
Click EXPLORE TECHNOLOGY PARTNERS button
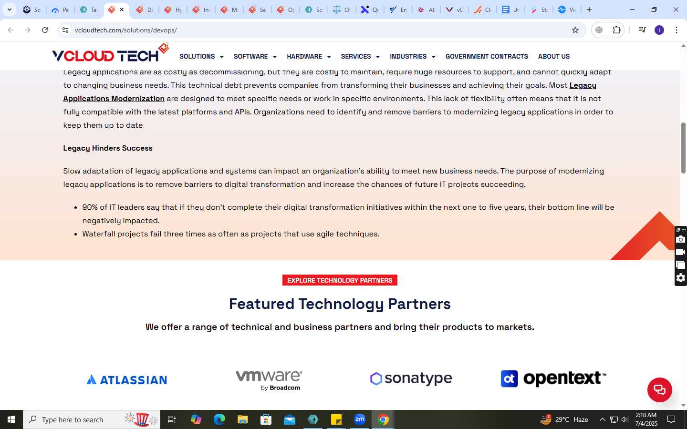coord(340,280)
